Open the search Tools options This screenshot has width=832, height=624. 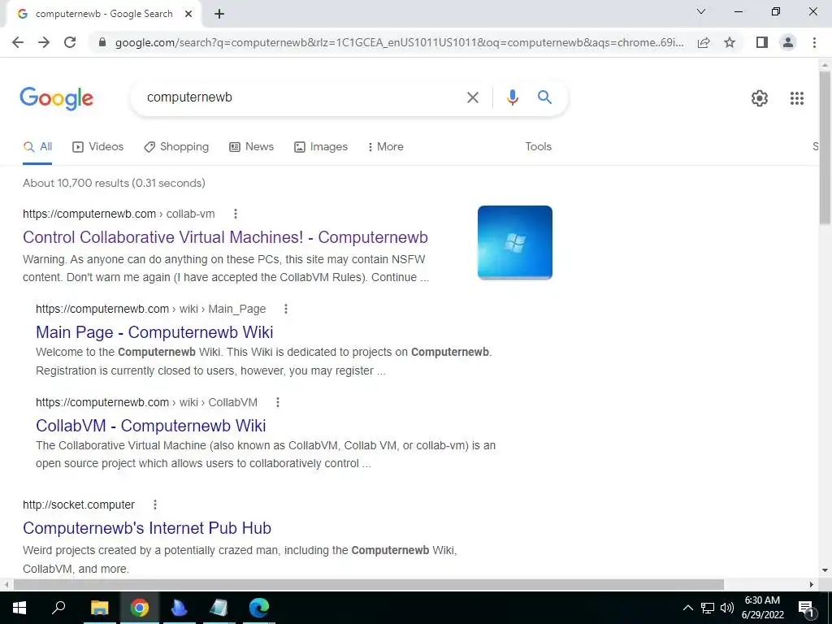coord(538,146)
